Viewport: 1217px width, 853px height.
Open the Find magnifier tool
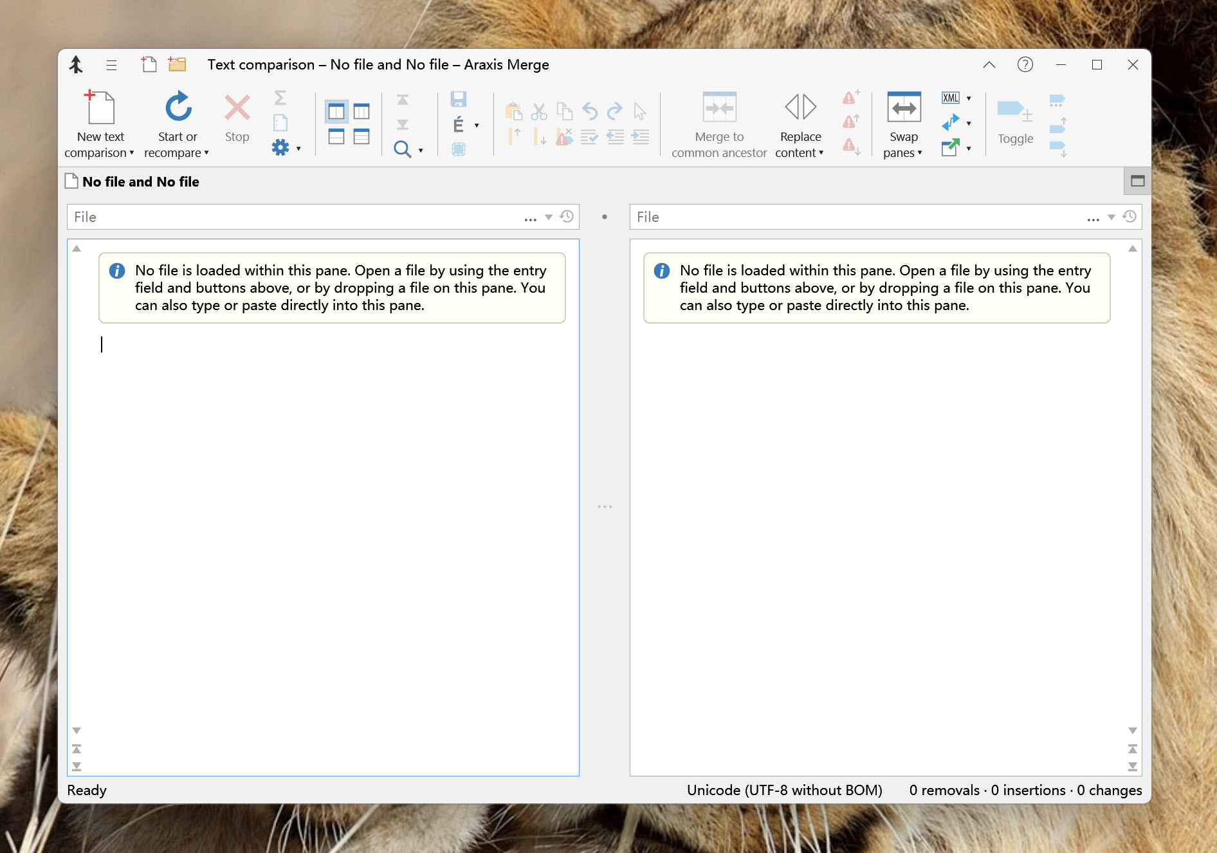(403, 149)
